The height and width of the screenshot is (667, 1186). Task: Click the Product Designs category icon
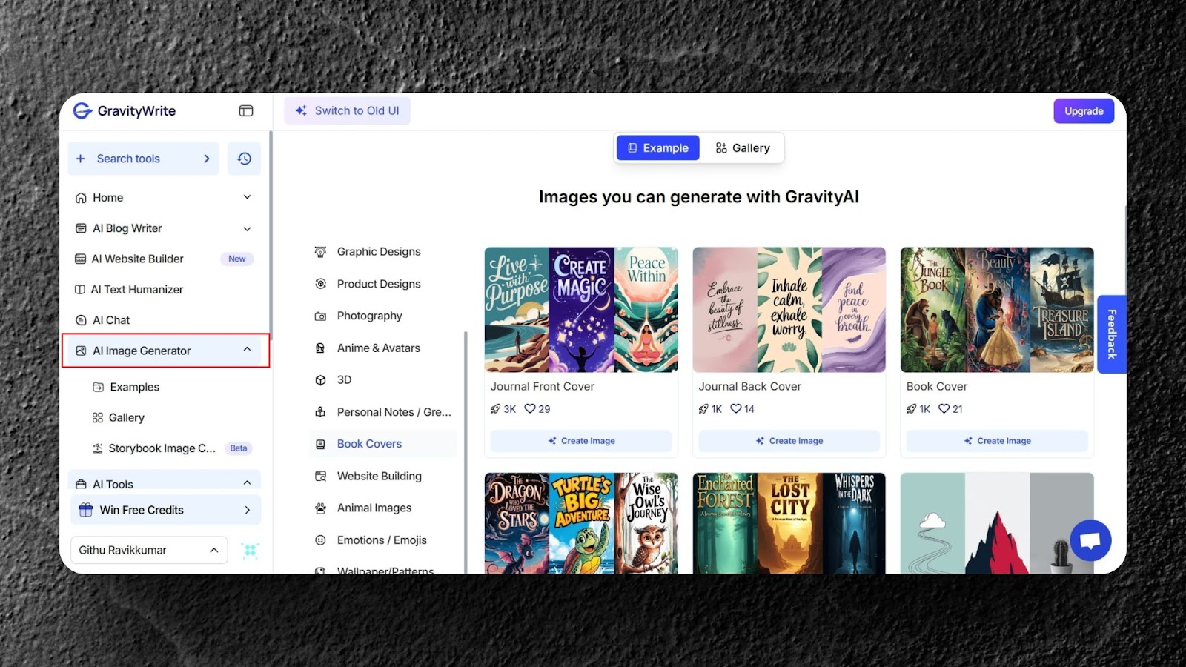(320, 284)
